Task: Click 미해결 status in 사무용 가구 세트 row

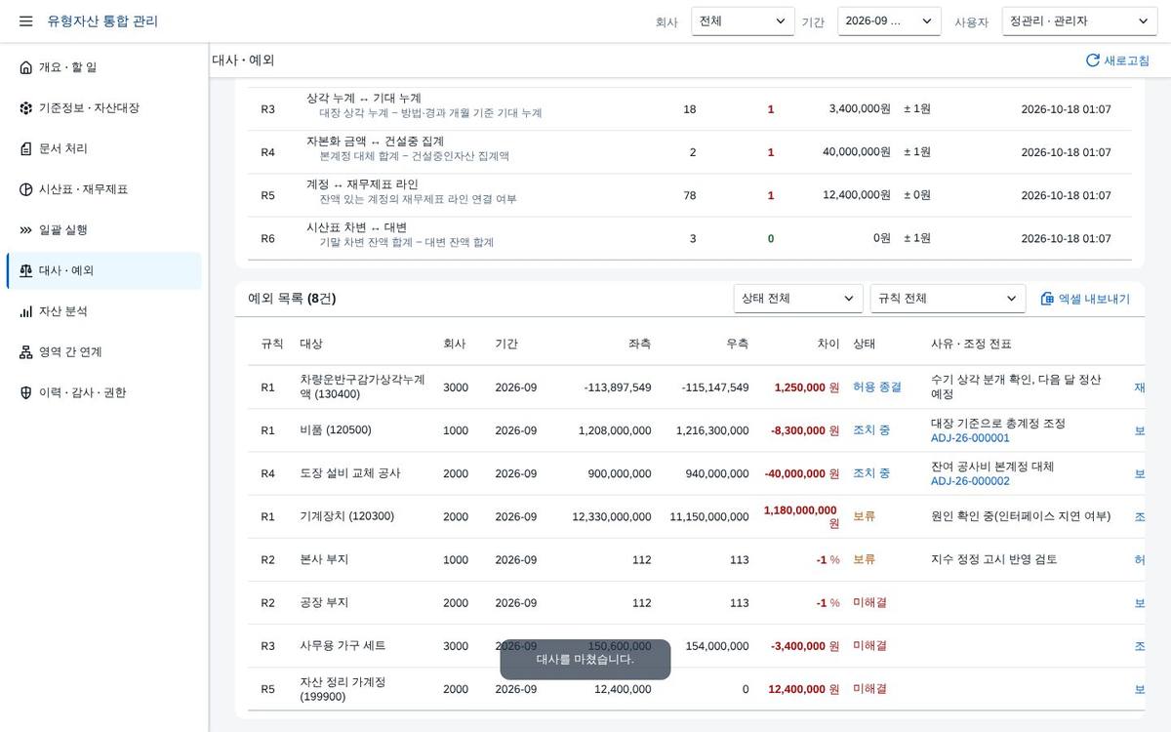Action: point(870,645)
